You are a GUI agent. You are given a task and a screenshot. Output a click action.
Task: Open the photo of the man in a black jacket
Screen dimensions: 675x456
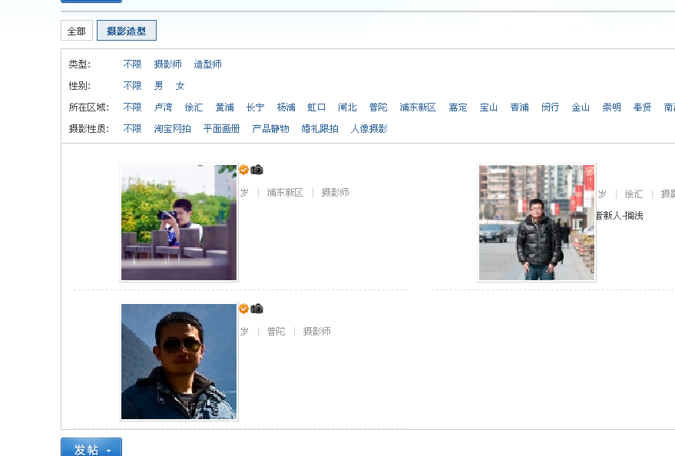click(x=537, y=223)
